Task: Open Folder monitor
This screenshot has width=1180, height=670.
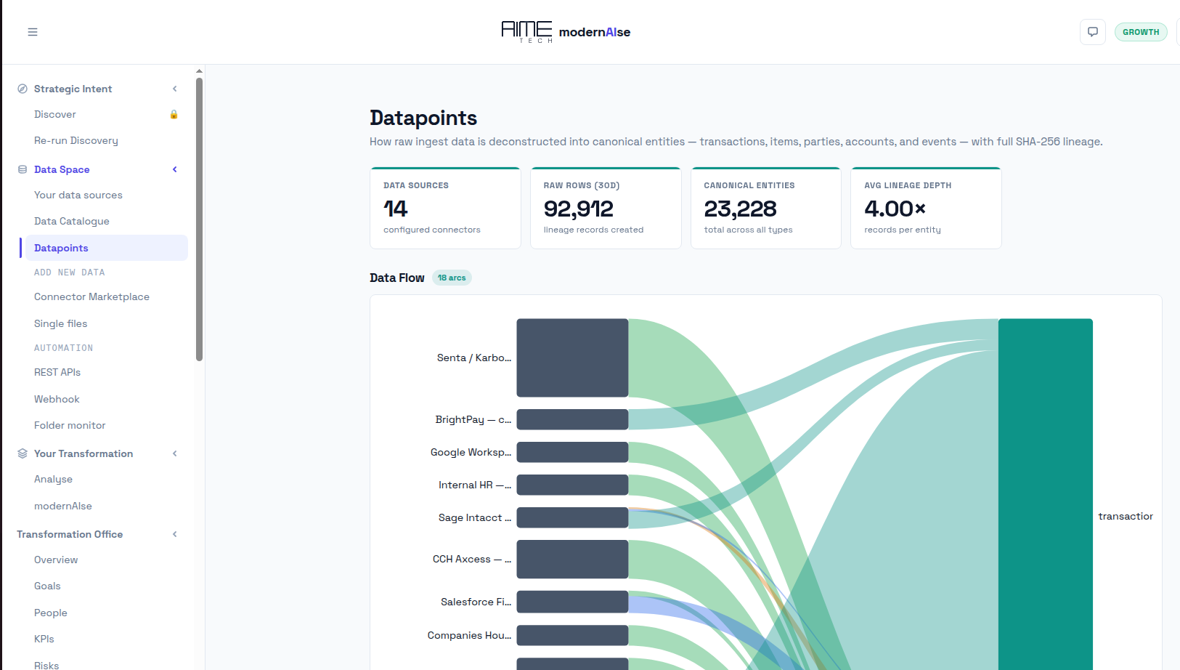Action: click(70, 425)
